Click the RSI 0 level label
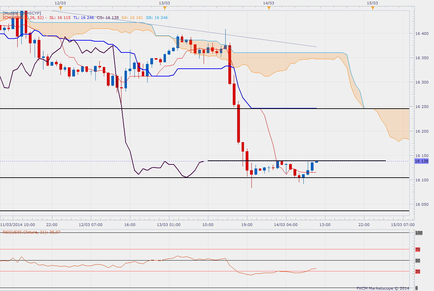 (x=417, y=288)
